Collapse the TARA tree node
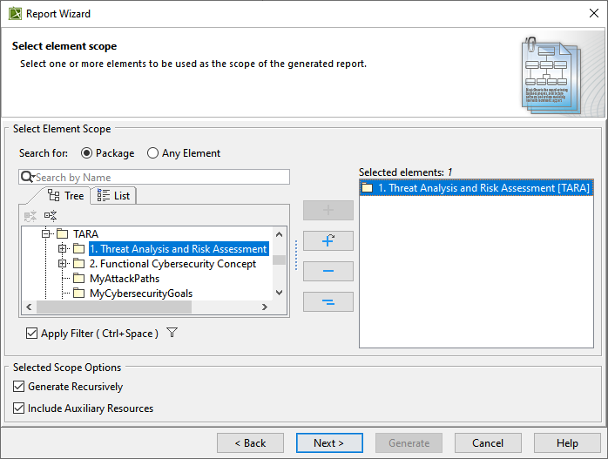The width and height of the screenshot is (608, 459). coord(46,234)
